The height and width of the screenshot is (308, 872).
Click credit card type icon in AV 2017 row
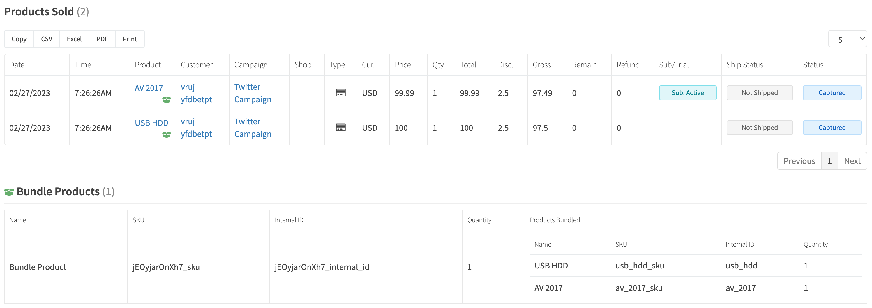pyautogui.click(x=340, y=92)
